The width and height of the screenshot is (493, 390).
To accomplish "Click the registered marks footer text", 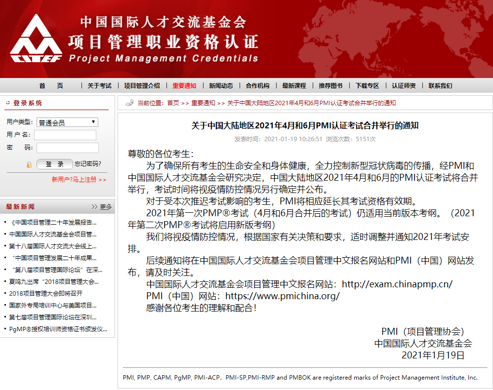I will 300,378.
